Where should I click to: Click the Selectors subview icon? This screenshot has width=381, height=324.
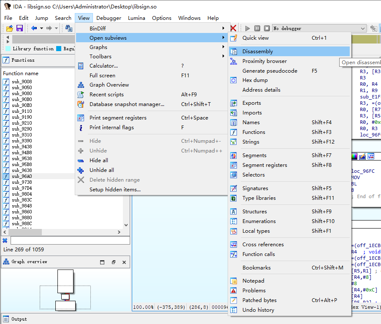[234, 175]
